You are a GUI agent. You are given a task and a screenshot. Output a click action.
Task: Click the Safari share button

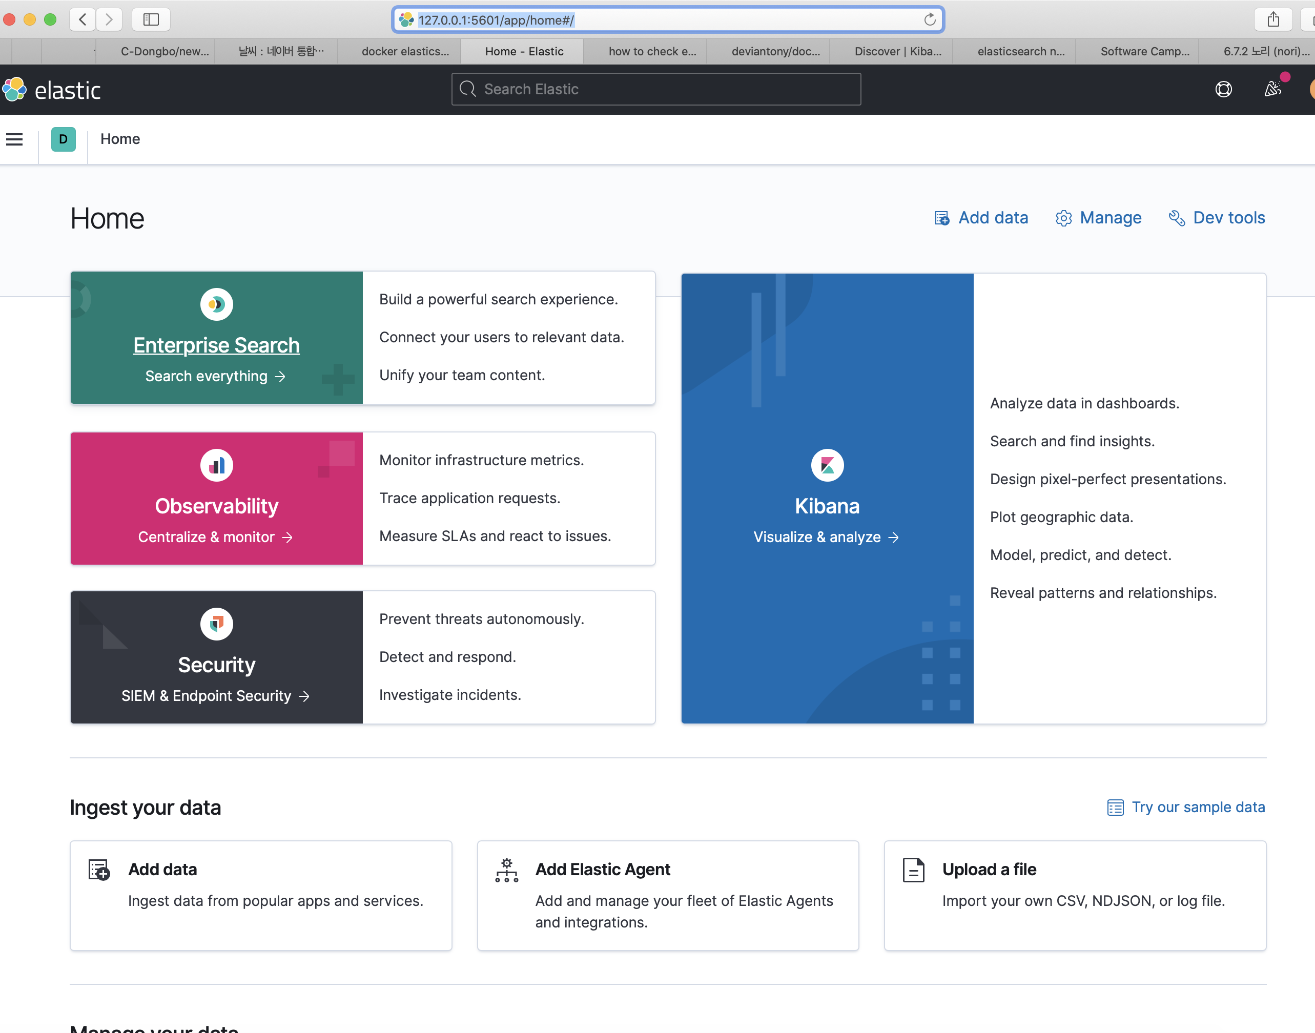pyautogui.click(x=1272, y=20)
